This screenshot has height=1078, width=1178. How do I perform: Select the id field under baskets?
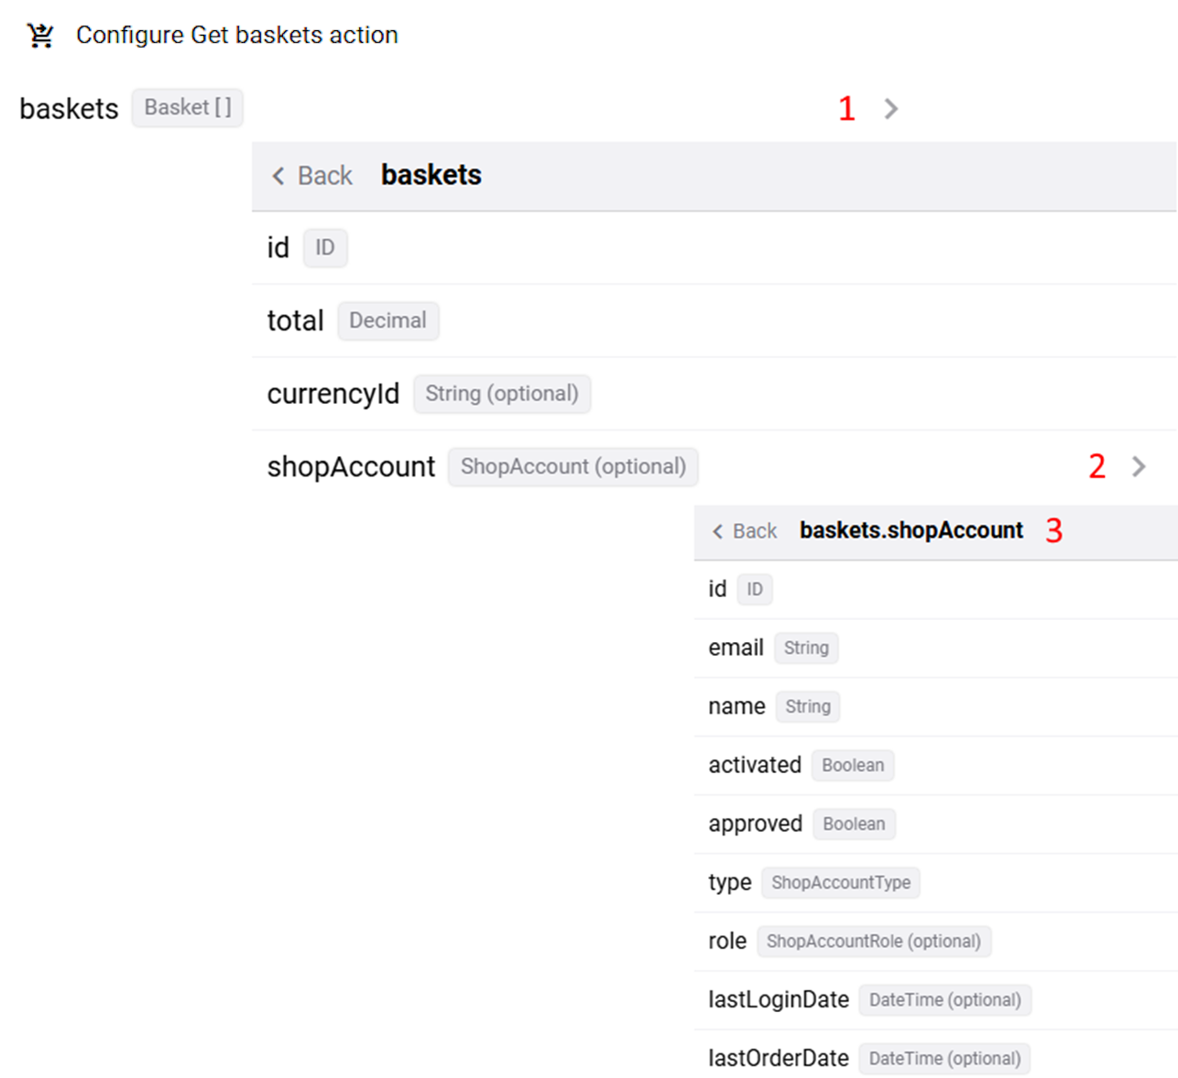point(278,248)
